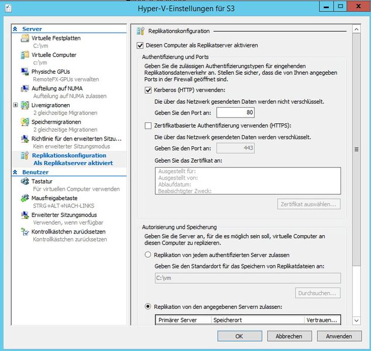Viewport: 371px width, 351px height.
Task: Click the scroll up arrow in right pane
Action: (x=356, y=29)
